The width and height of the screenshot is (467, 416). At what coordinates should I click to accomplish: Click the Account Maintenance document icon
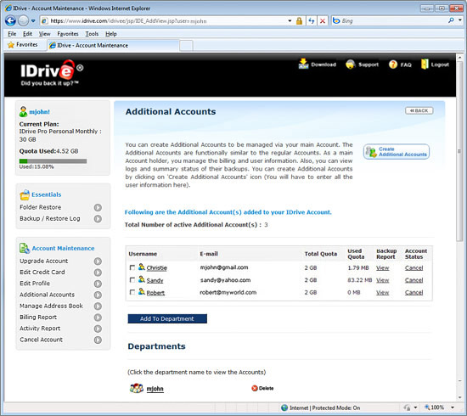pyautogui.click(x=25, y=249)
